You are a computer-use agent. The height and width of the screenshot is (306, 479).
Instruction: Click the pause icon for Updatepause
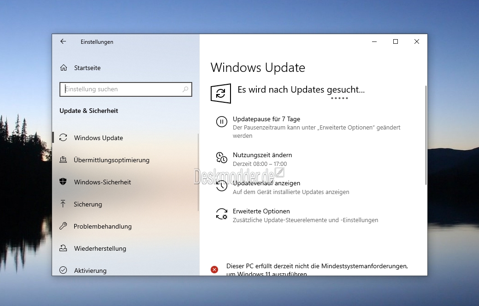221,122
